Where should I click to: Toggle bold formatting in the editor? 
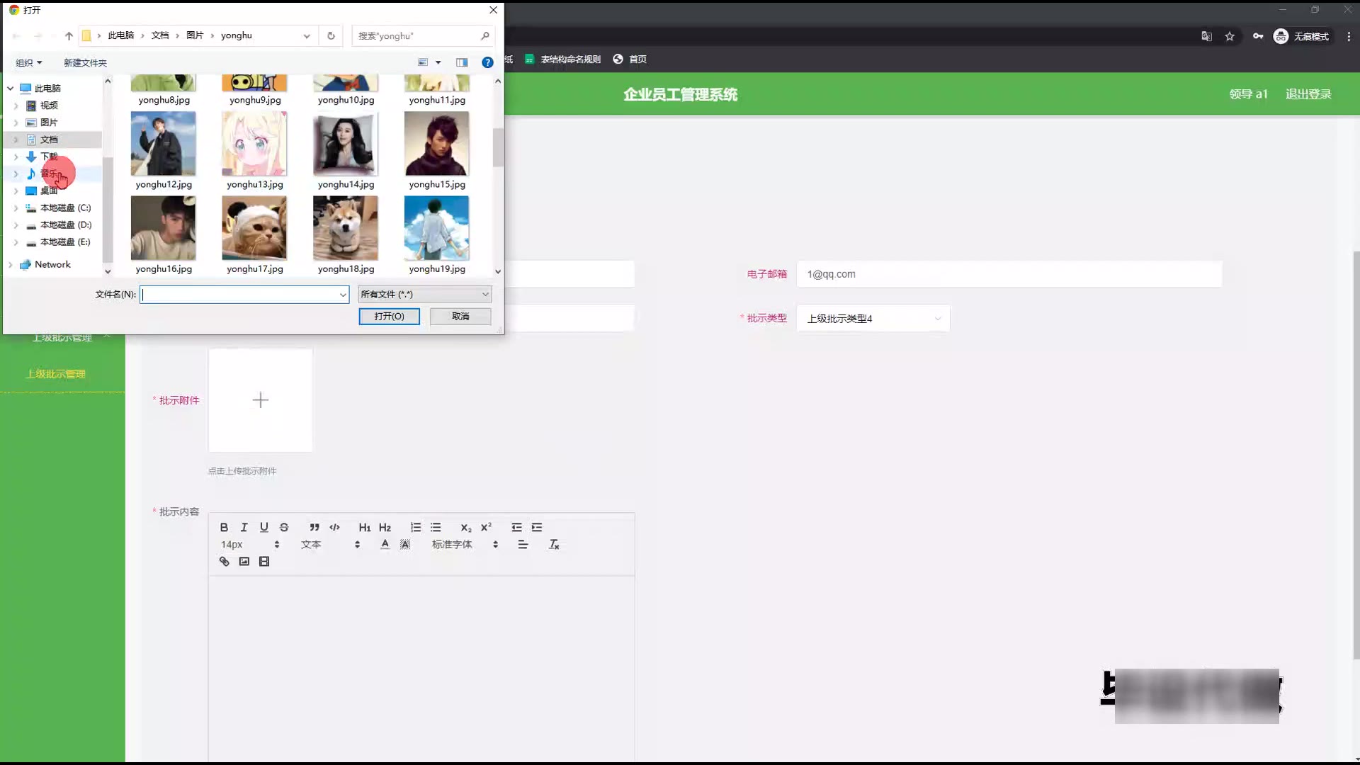tap(224, 527)
